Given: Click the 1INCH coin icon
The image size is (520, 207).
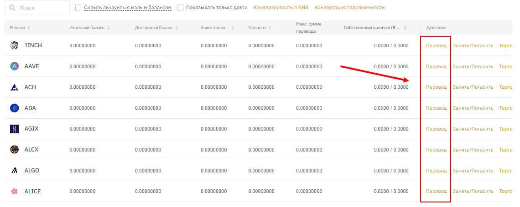Looking at the screenshot, I should pos(14,45).
